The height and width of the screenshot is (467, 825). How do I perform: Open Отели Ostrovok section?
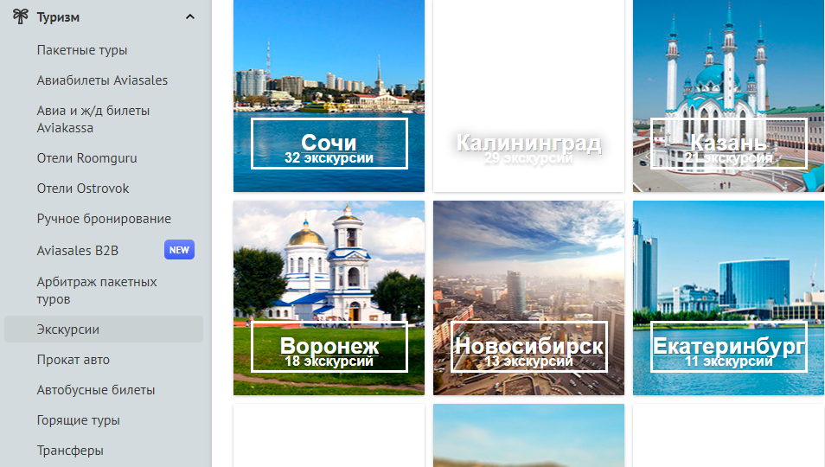coord(83,189)
